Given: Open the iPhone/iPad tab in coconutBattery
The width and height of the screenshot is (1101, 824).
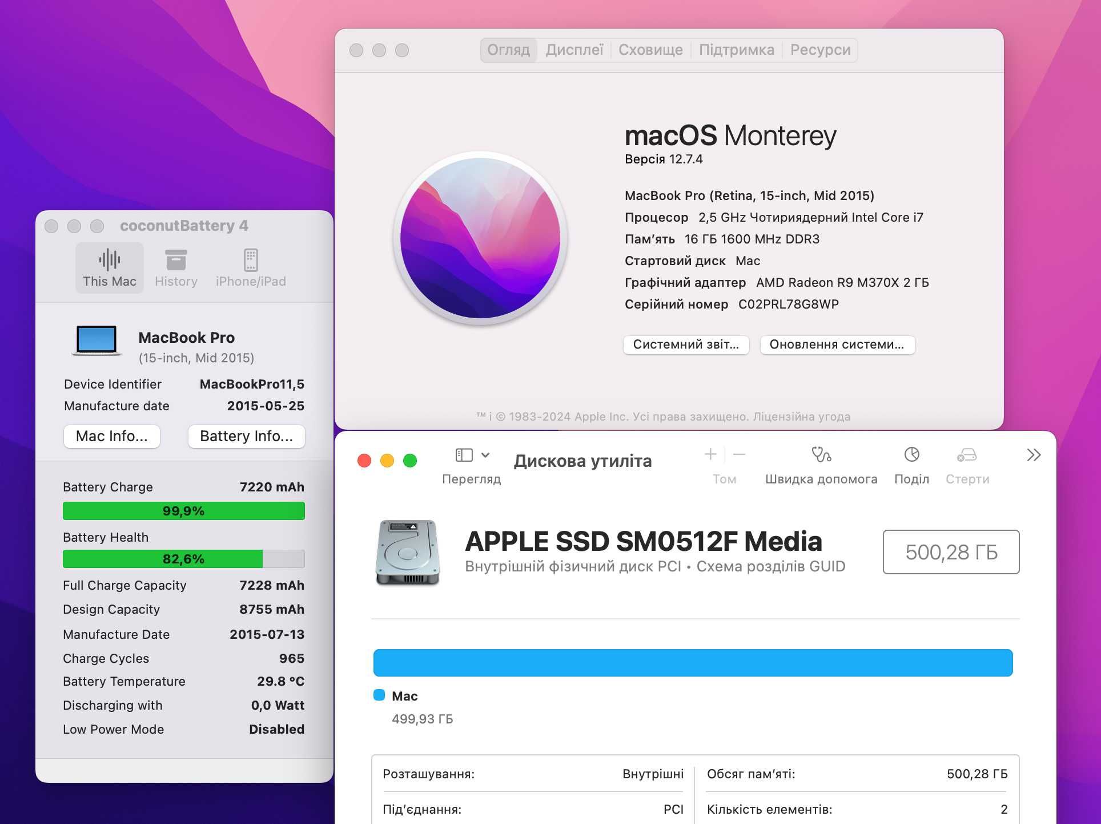Looking at the screenshot, I should [x=251, y=268].
